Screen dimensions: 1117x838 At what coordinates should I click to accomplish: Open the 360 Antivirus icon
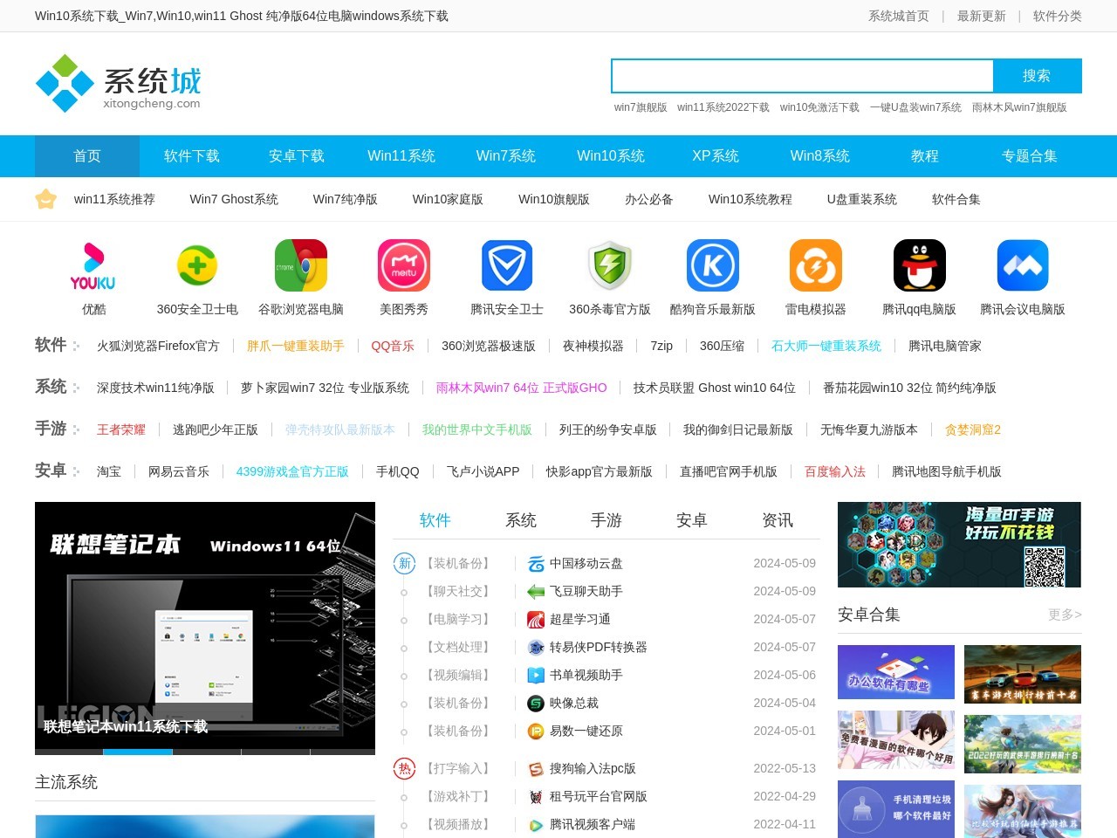(x=610, y=265)
